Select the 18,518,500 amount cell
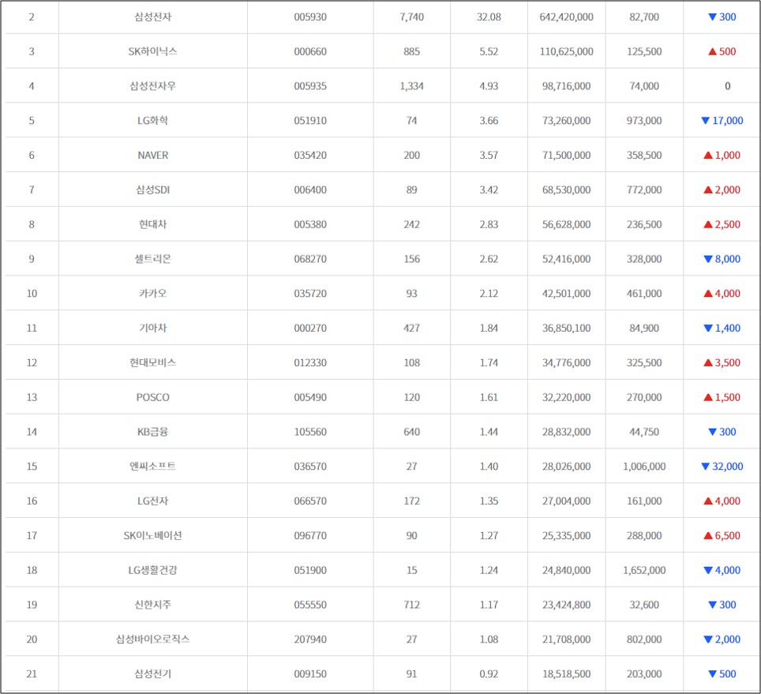The height and width of the screenshot is (694, 761). 566,673
